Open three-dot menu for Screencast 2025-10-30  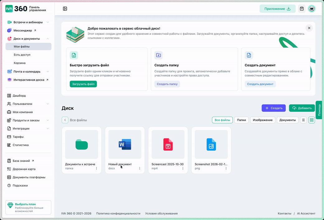(x=183, y=168)
